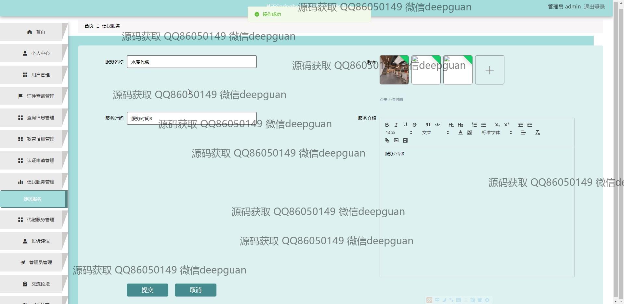The width and height of the screenshot is (624, 304).
Task: Expand the 查询信息管理 sidebar menu
Action: click(34, 118)
